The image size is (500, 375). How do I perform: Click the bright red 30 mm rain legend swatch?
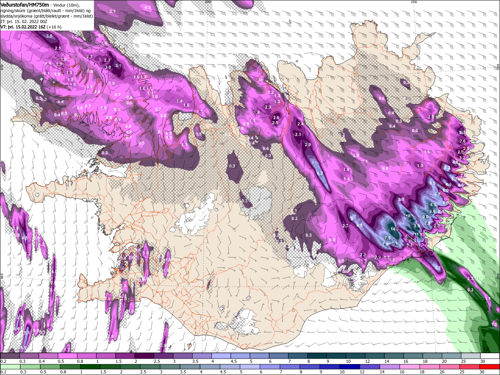[490, 367]
